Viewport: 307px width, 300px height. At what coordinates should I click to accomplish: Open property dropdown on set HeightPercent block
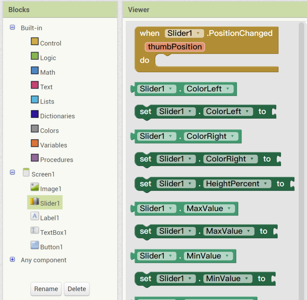[265, 184]
